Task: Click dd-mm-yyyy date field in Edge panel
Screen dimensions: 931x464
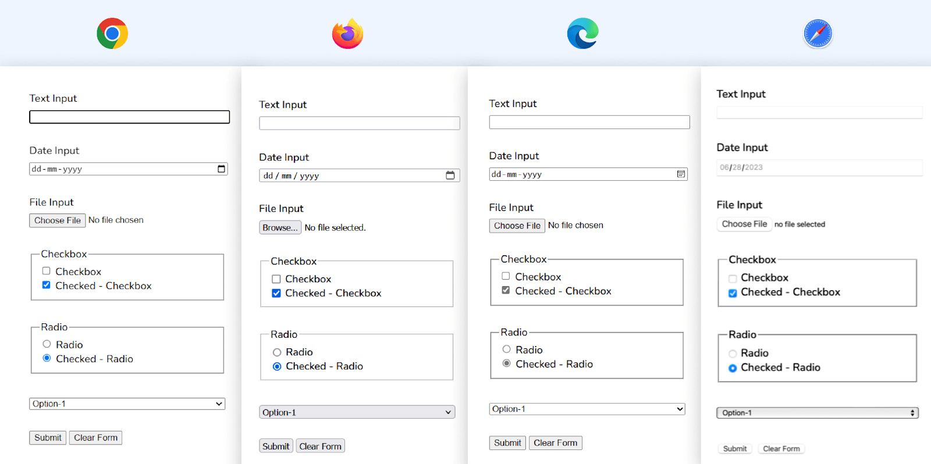Action: point(588,174)
